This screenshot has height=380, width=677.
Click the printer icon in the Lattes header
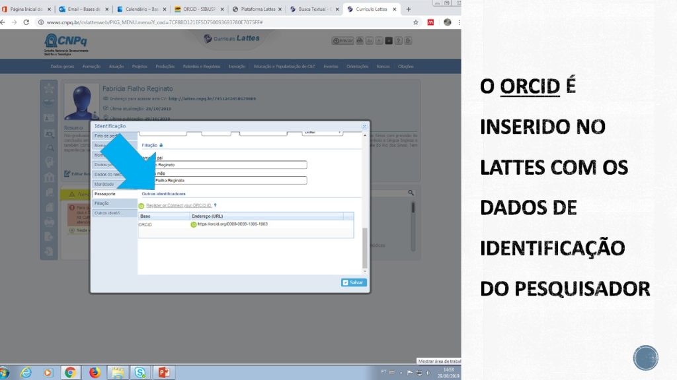point(360,40)
